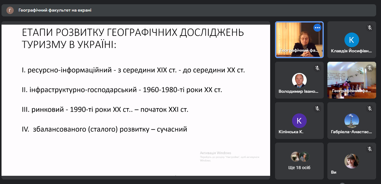
Task: Click the shared presentation slide area
Action: 136,100
